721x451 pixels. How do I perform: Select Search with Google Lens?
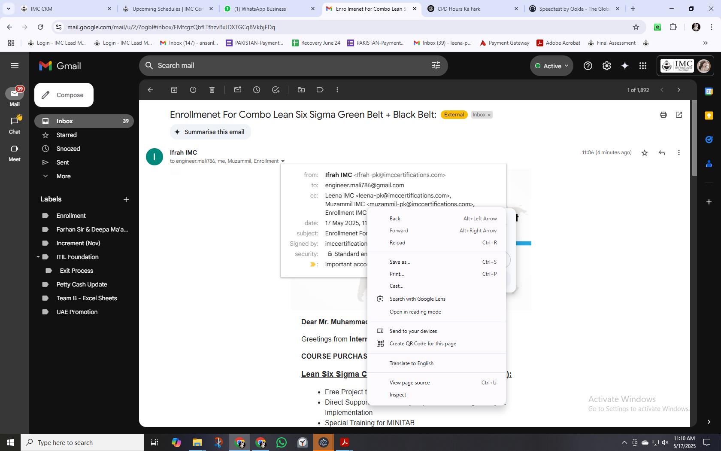pyautogui.click(x=437, y=299)
